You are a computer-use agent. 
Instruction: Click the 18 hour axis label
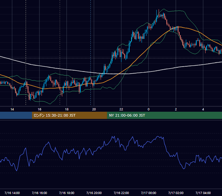point(67,109)
